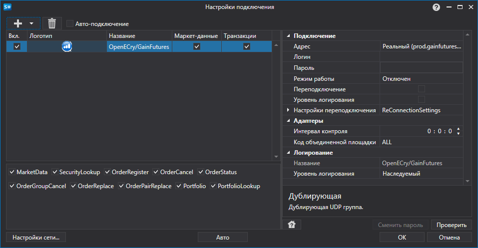Open Уровень логирования Наследуемый dropdown
478x248 pixels.
422,173
